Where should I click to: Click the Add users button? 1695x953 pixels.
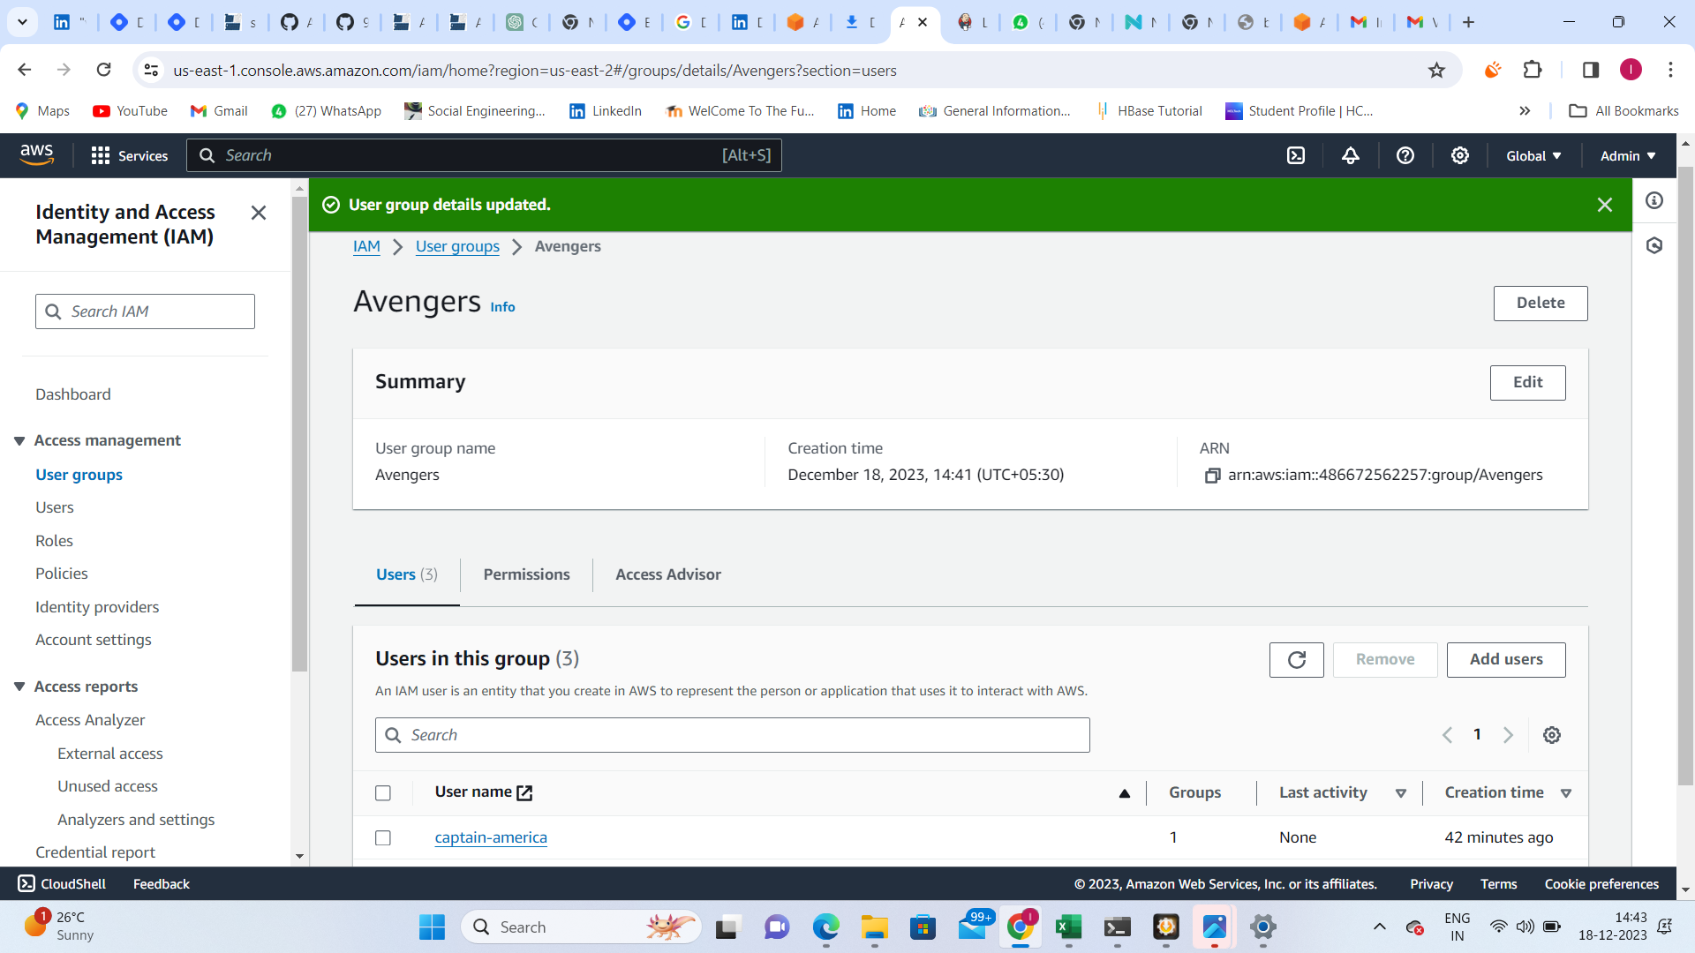[x=1506, y=660]
